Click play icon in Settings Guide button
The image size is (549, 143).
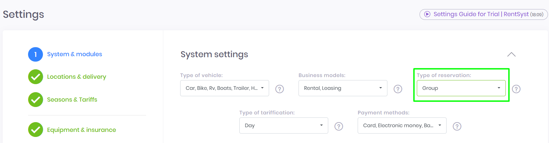click(427, 14)
